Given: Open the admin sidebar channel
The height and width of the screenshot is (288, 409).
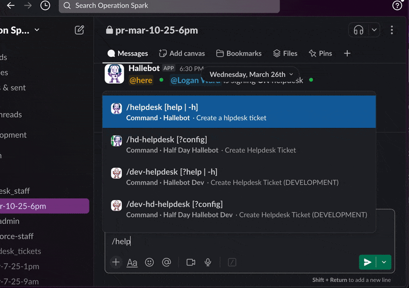Looking at the screenshot, I should [x=44, y=221].
